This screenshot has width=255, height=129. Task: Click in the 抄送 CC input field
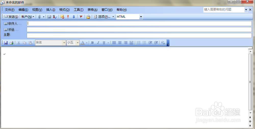tap(139, 29)
